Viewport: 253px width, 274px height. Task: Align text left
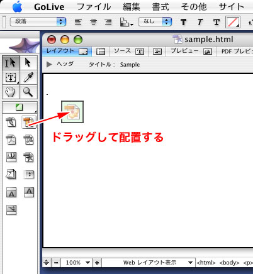[x=78, y=22]
